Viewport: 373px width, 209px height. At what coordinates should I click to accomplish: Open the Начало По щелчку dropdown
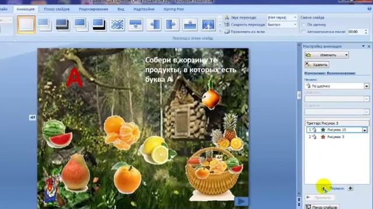coord(337,86)
